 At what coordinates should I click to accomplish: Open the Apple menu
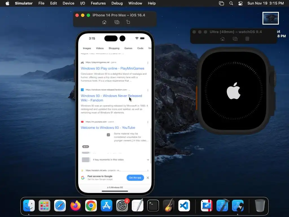tap(7, 3)
